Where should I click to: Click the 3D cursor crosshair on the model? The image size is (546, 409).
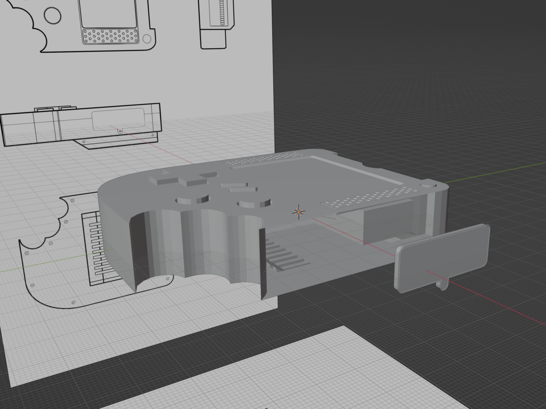point(299,212)
